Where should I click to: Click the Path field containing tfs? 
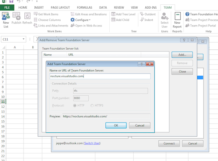(x=110, y=91)
